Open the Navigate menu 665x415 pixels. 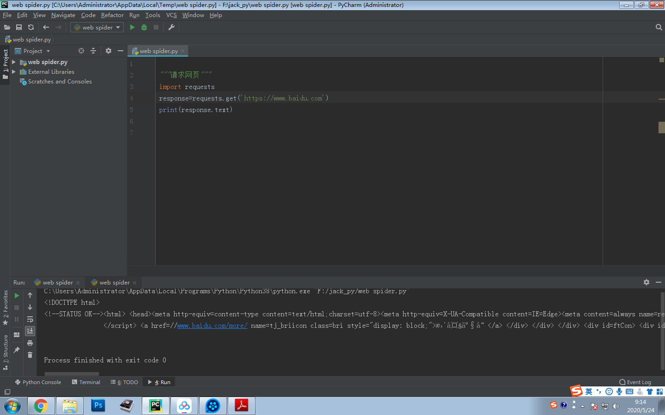tap(63, 15)
